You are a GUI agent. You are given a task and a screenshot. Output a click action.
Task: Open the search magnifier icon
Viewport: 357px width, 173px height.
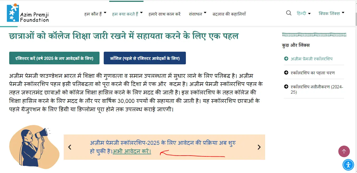click(289, 13)
